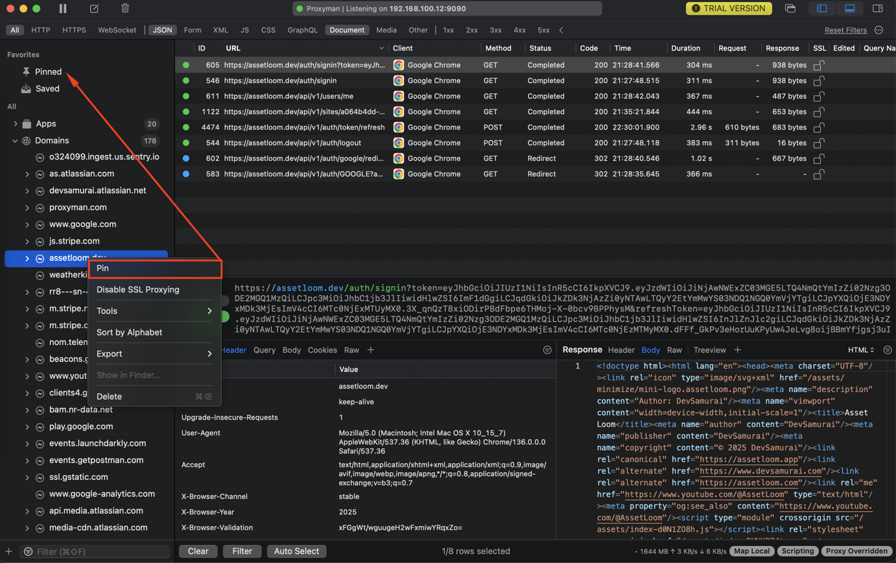Expand the proxyman.com domain chevron
896x563 pixels.
tap(27, 208)
